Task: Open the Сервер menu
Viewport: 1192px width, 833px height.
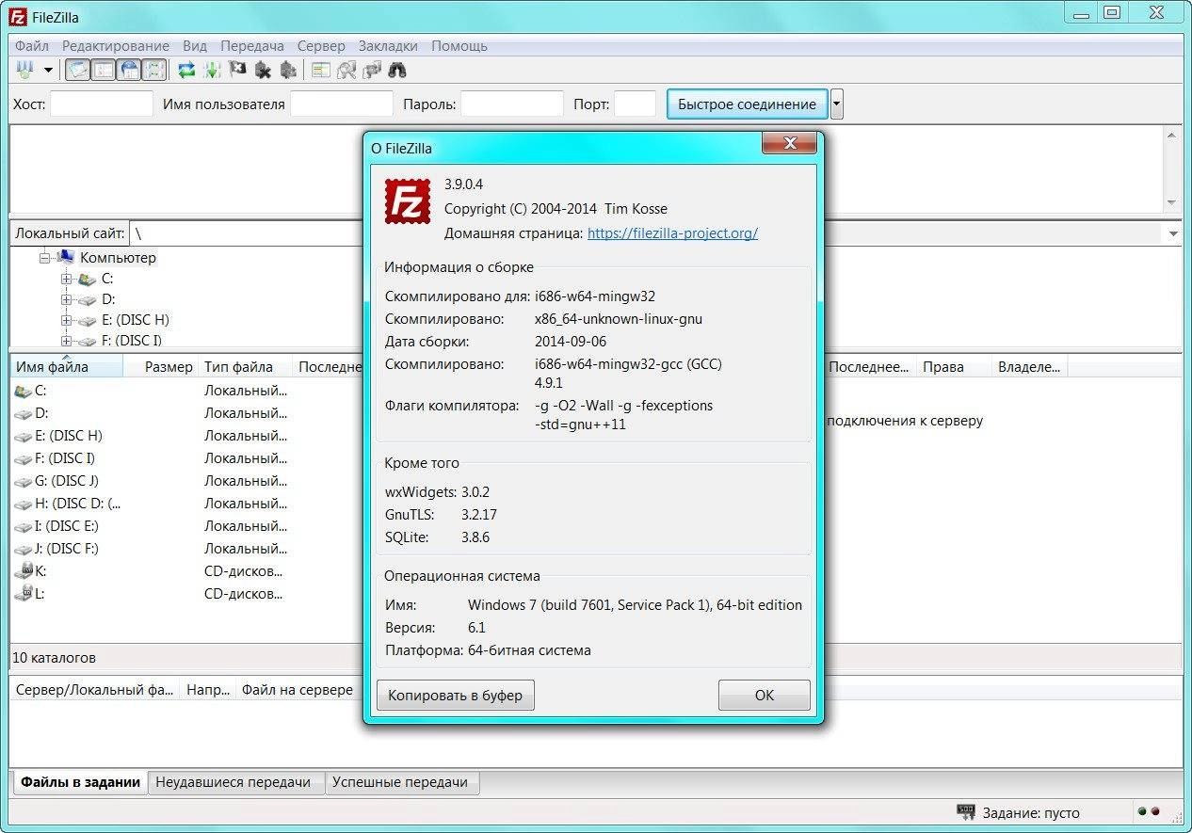Action: (321, 45)
